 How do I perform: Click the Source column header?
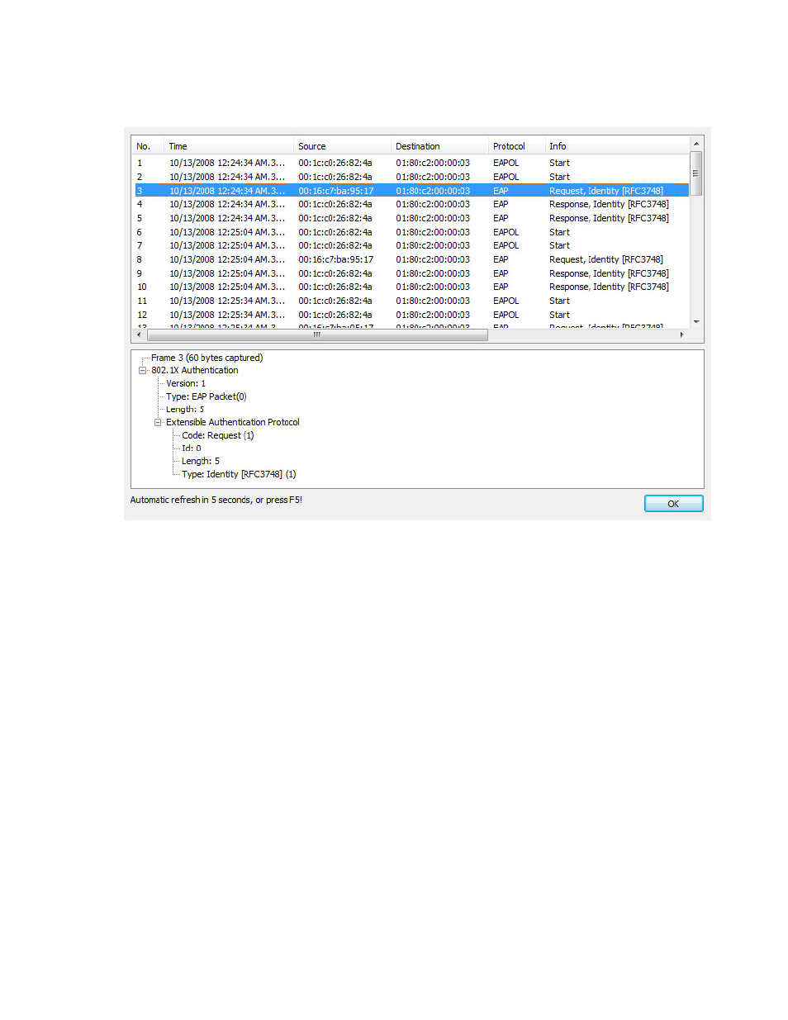(x=342, y=146)
